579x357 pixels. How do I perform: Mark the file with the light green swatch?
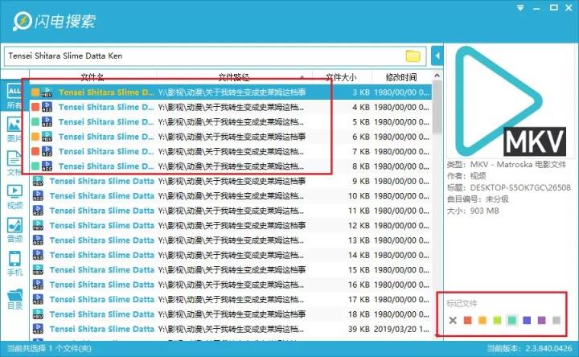pos(497,320)
